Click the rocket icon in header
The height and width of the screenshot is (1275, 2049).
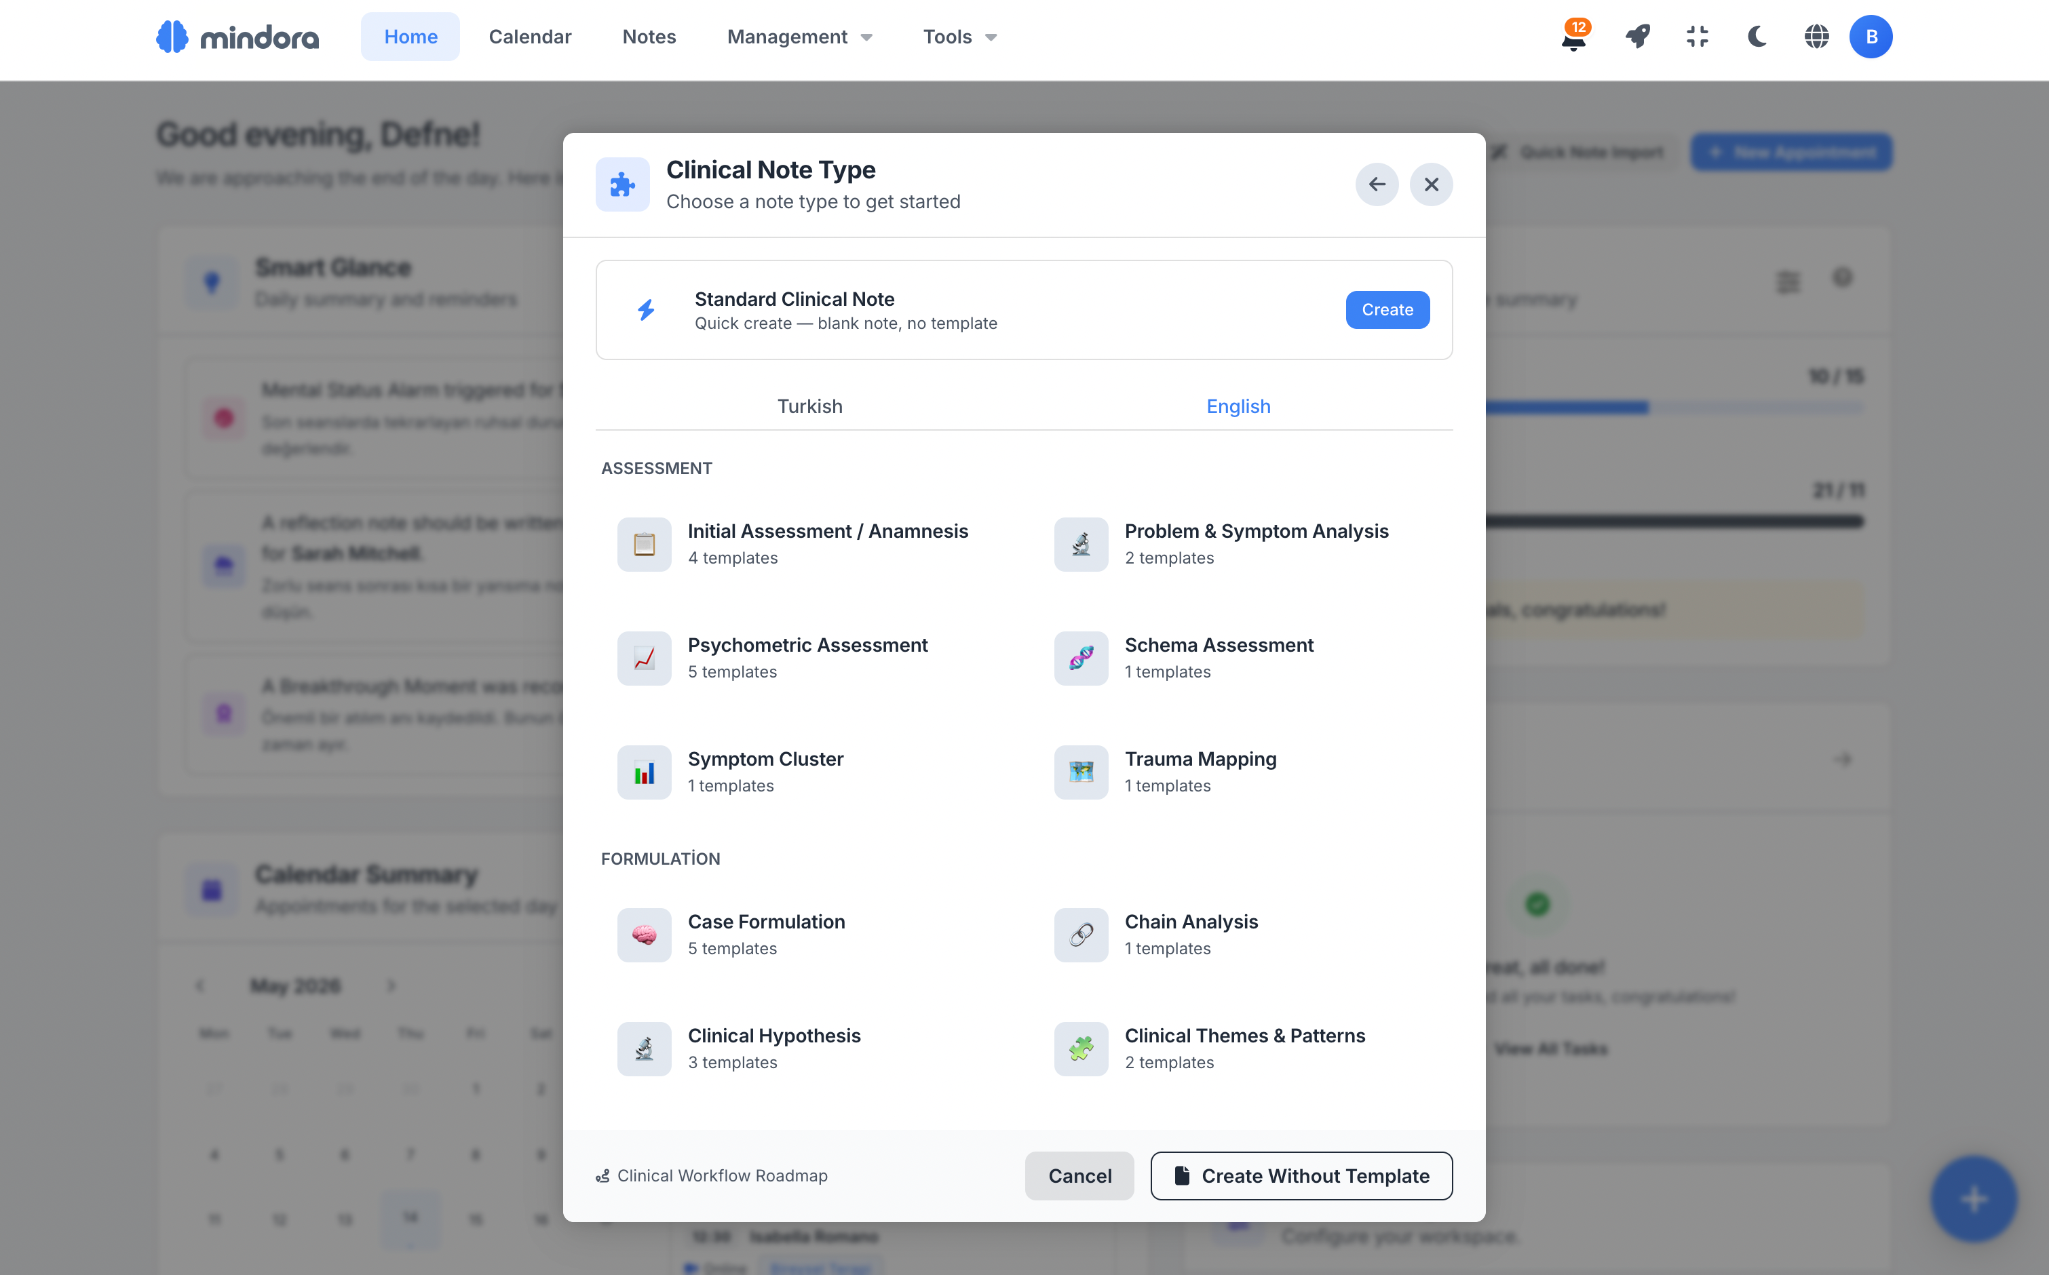click(1637, 36)
